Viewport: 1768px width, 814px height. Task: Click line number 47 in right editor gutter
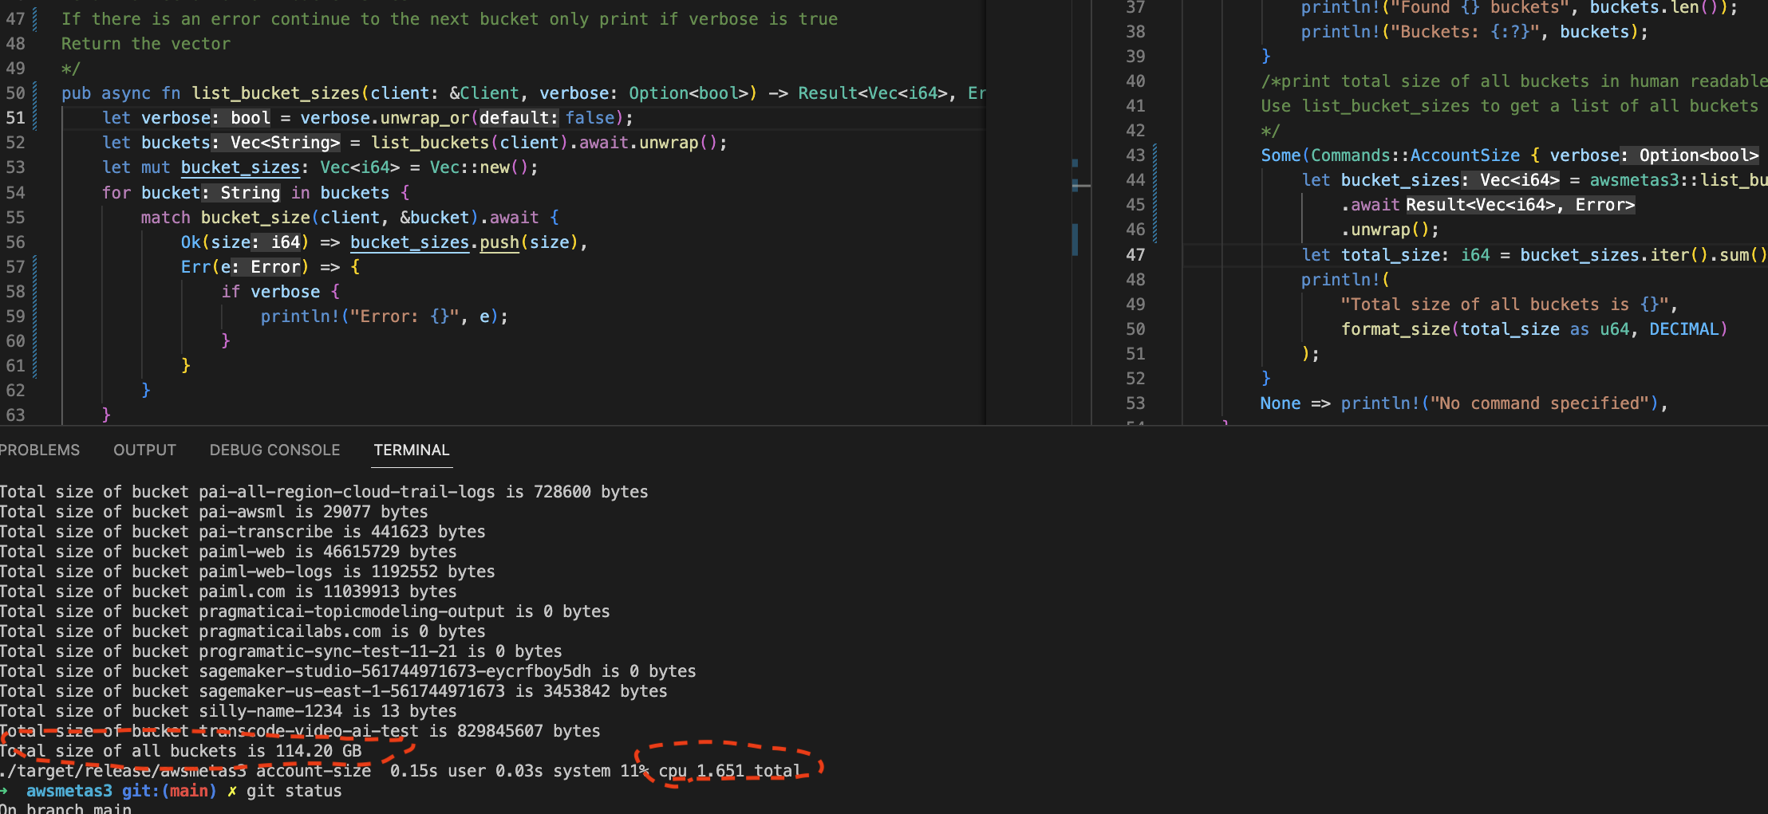click(1135, 254)
